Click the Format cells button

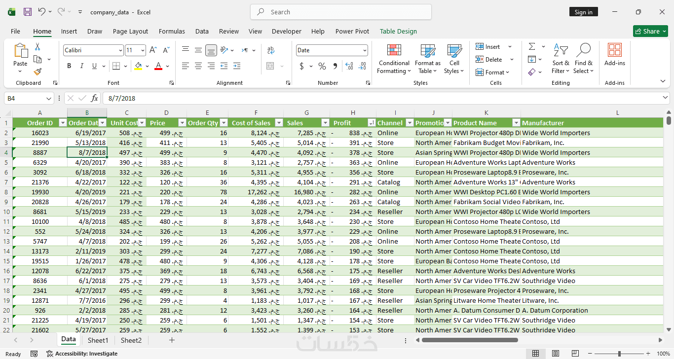coord(492,72)
